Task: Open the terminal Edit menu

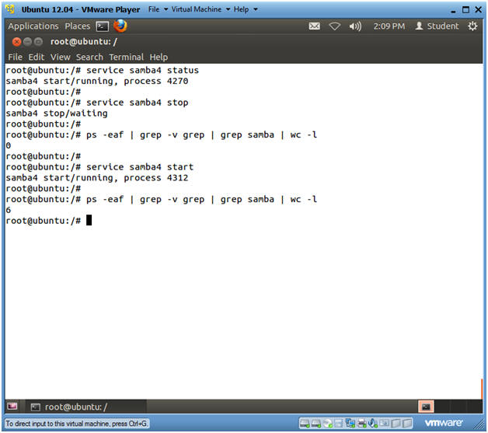Action: 37,58
